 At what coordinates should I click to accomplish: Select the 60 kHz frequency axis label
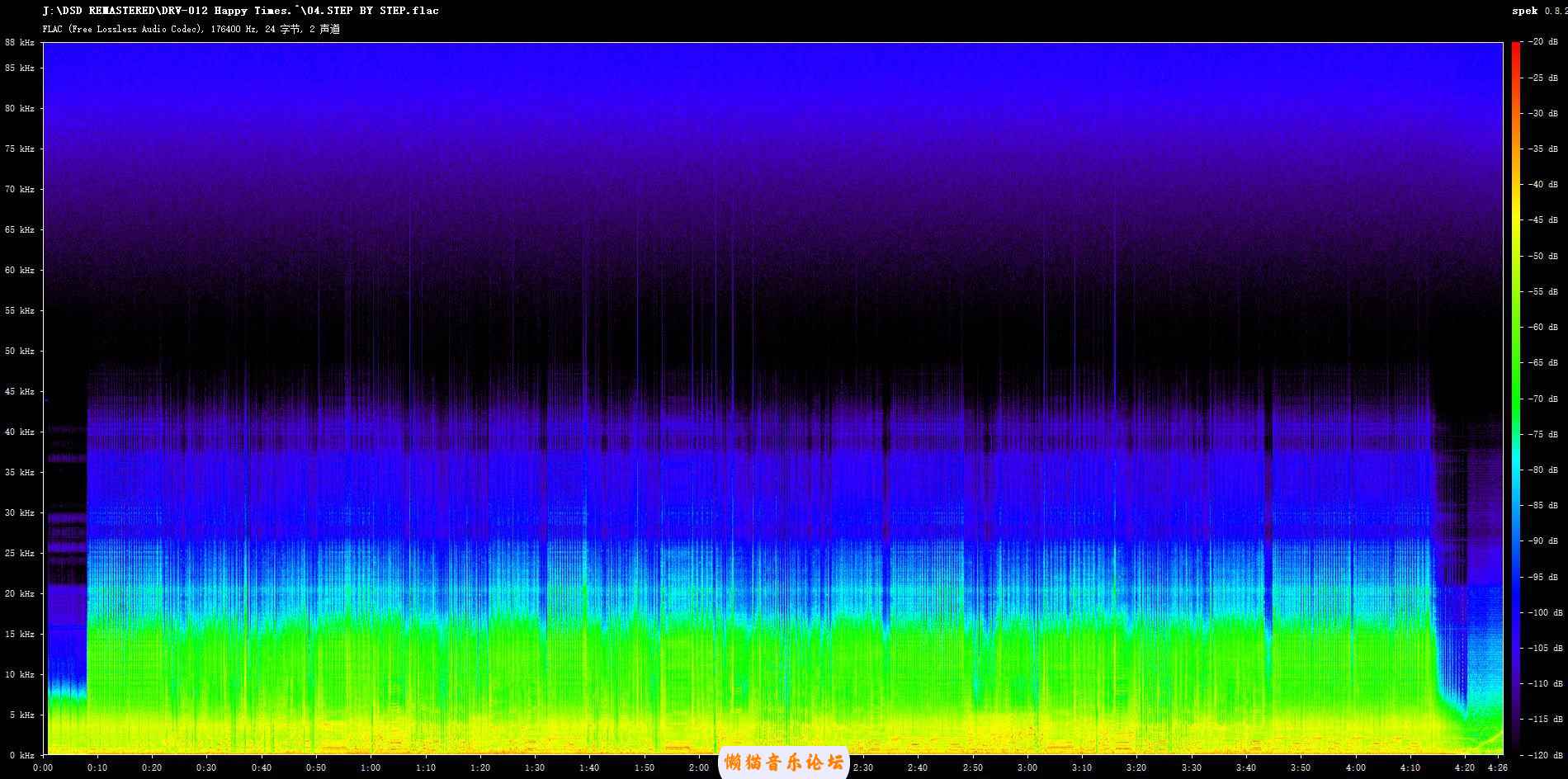(x=20, y=271)
